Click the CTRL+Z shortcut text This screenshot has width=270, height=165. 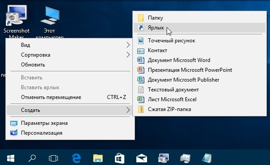coord(117,97)
